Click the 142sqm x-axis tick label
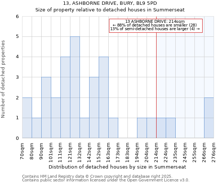The image size is (221, 184). coord(89,152)
